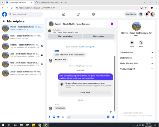The height and width of the screenshot is (127, 159).
Task: Click the Search Facebook field
Action: coord(25,14)
